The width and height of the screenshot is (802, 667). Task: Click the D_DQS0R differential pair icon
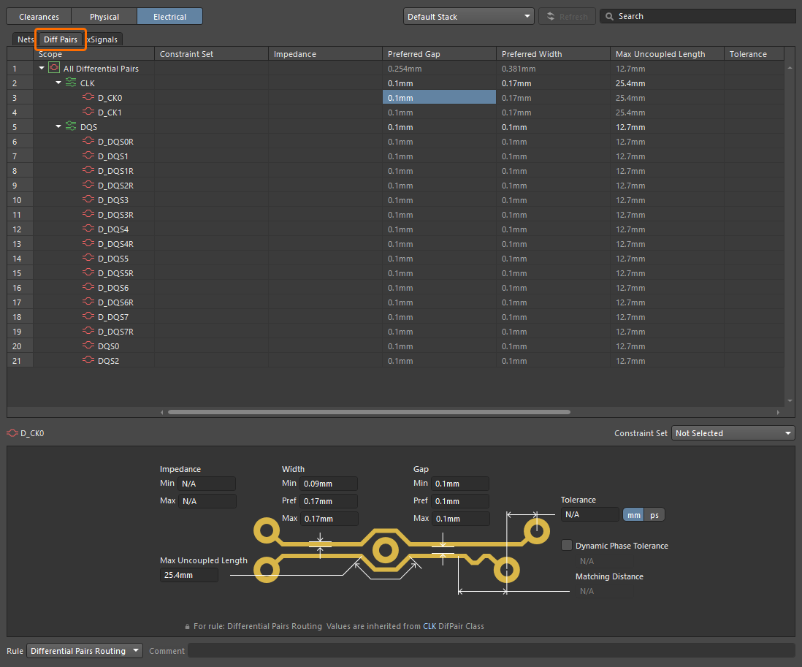[x=89, y=142]
